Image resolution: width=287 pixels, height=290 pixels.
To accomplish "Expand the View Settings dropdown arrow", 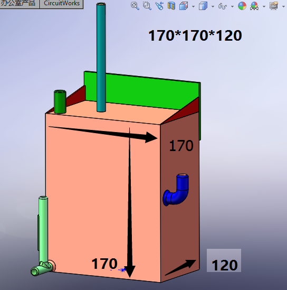I will tap(283, 7).
